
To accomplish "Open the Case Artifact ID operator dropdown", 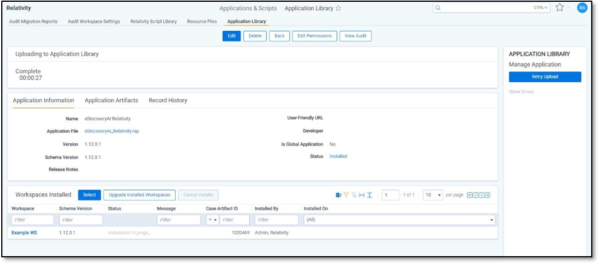I will pos(212,220).
